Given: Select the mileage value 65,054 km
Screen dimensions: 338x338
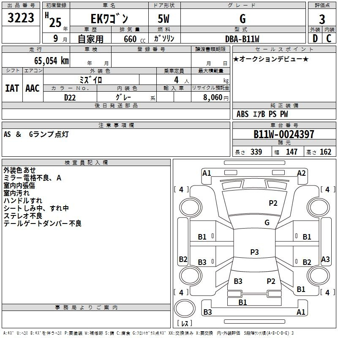Looking at the screenshot, I should click(x=47, y=60).
